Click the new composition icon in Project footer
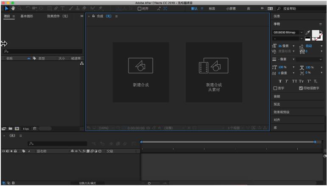327x186 pixels. coord(18,128)
